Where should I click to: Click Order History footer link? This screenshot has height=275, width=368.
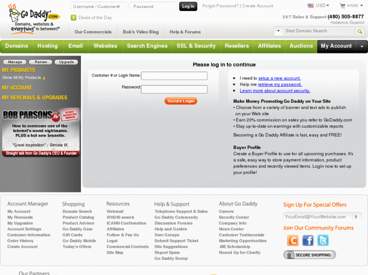(20, 241)
